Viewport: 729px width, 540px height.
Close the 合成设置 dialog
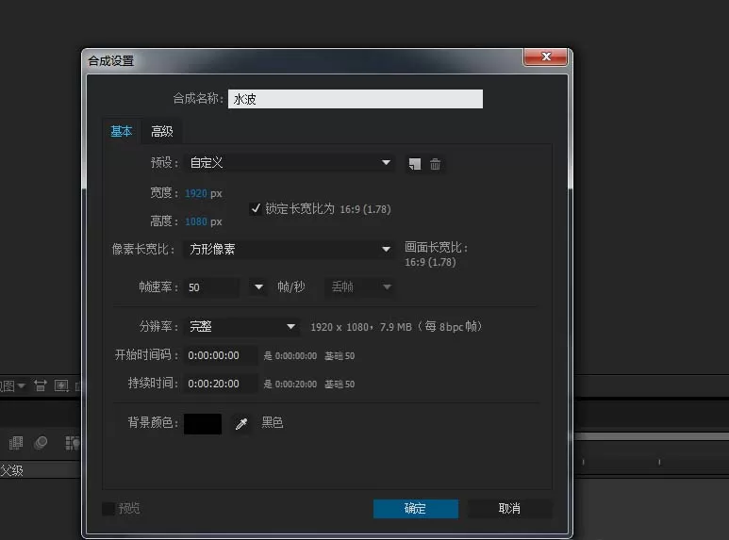point(545,57)
